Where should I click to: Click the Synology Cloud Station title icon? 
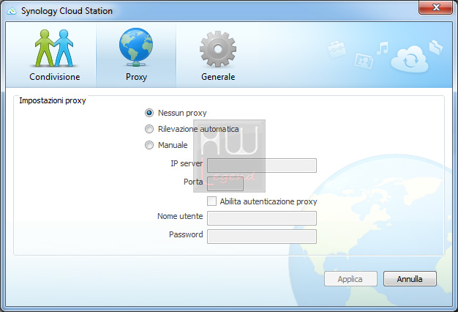[12, 11]
